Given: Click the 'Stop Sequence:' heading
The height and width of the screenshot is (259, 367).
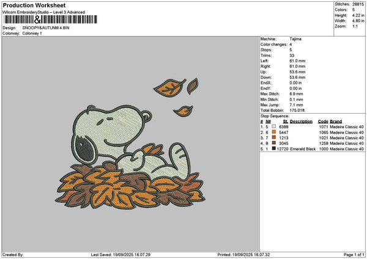Looking at the screenshot, I should (x=275, y=116).
